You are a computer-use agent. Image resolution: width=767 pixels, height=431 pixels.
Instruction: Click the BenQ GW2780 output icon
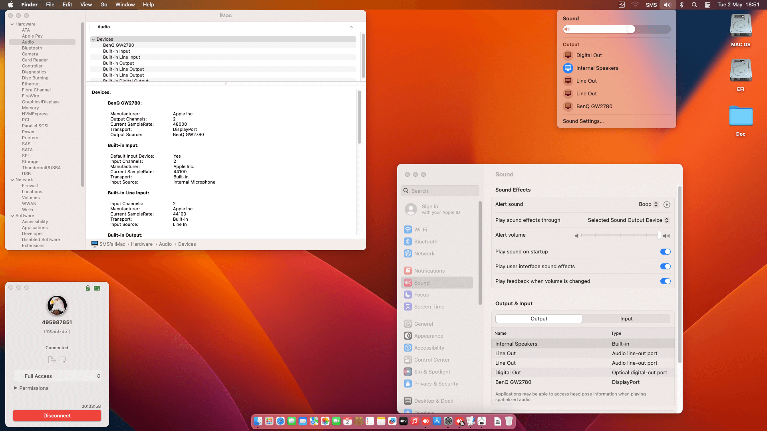pyautogui.click(x=568, y=107)
